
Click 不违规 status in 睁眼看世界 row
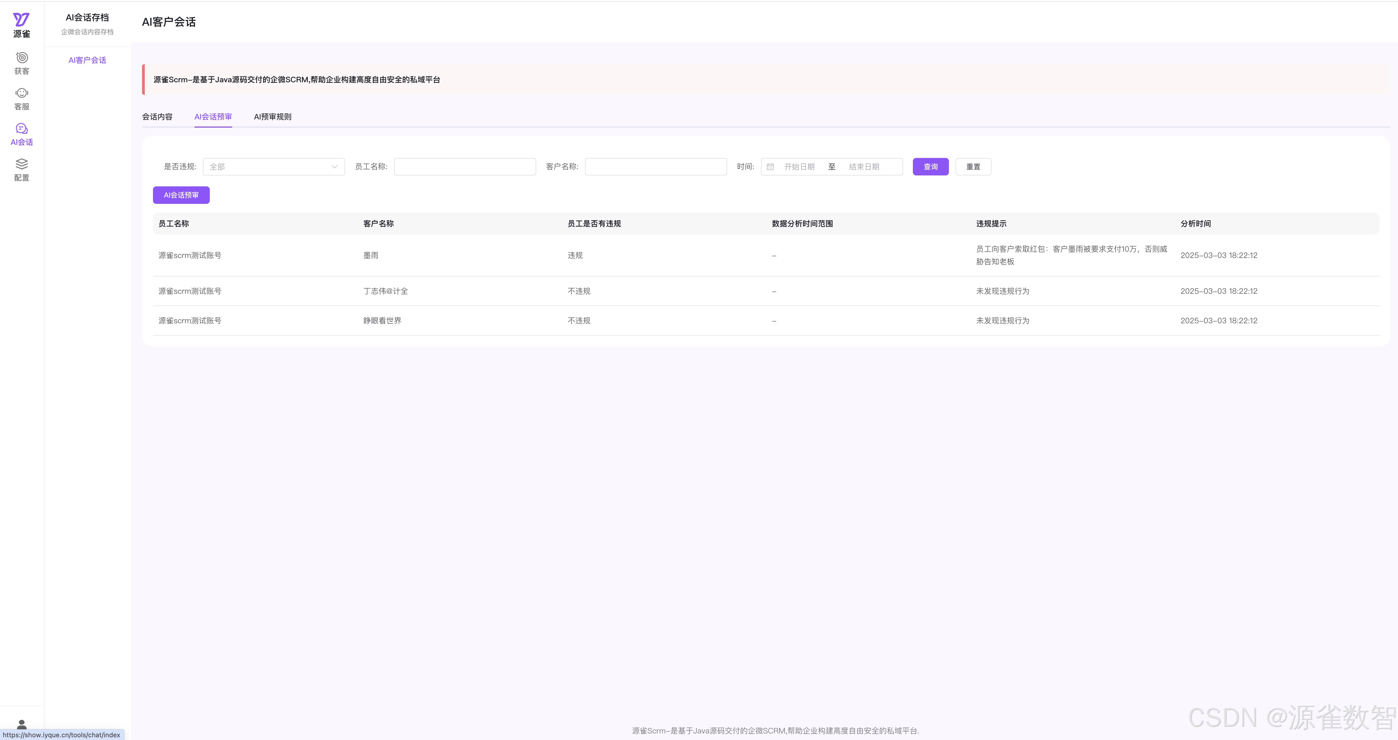tap(579, 321)
